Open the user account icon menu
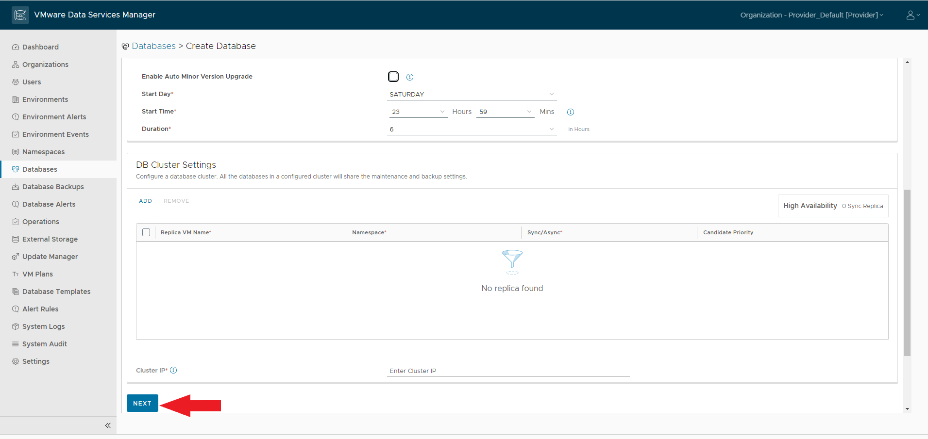 (913, 15)
